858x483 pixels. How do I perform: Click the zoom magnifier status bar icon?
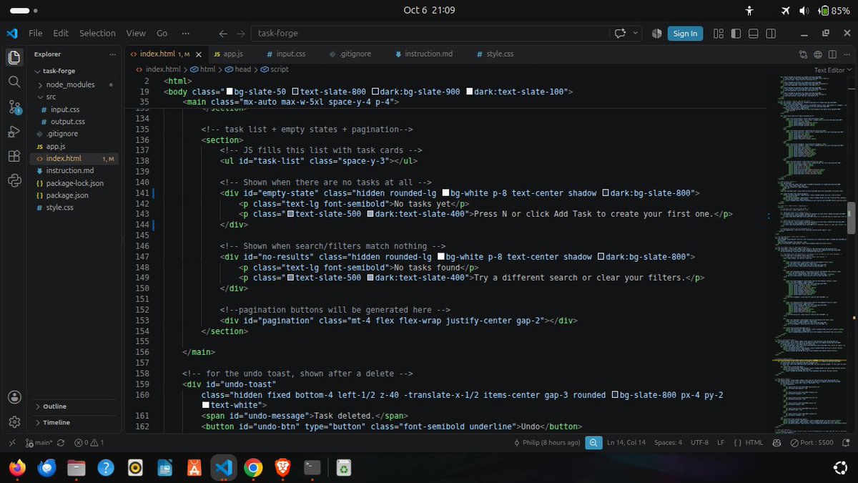[x=593, y=442]
